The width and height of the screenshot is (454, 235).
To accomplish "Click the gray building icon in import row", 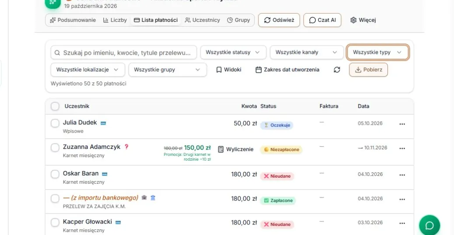I will pos(144,198).
